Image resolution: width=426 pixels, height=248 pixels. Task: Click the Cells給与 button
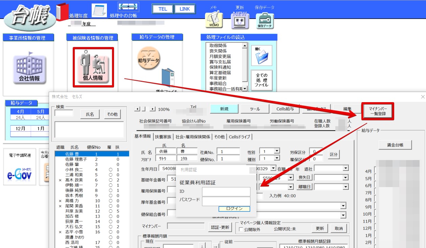tap(285, 109)
